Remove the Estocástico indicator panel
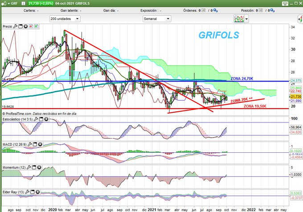 point(46,119)
